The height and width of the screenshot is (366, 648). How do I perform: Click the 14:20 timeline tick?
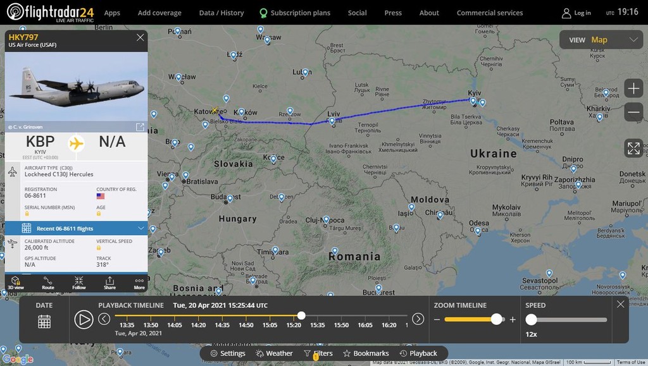tap(198, 325)
